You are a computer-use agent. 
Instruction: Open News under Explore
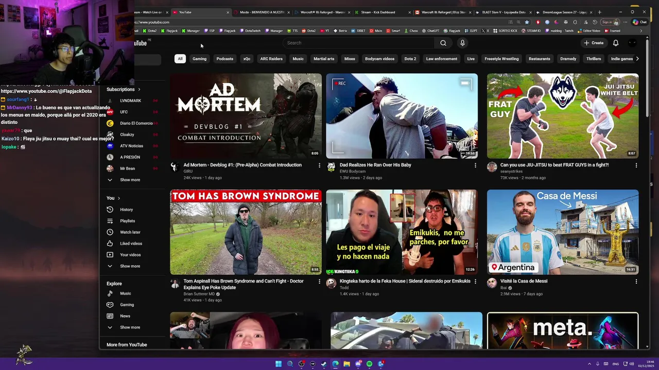(x=125, y=316)
